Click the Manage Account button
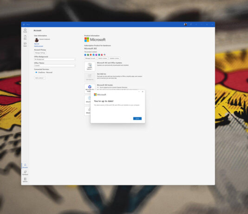The image size is (248, 214). (90, 58)
